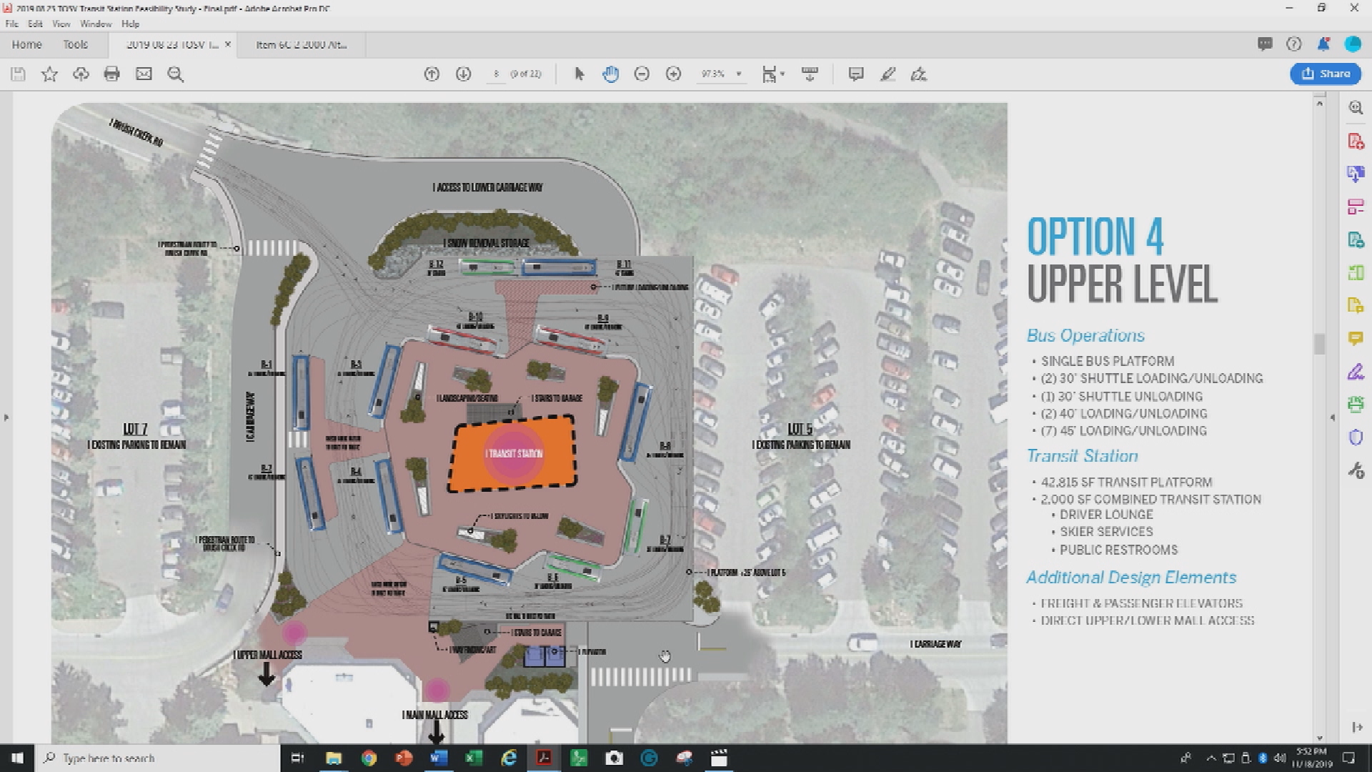Click the blue Share button
This screenshot has width=1372, height=772.
[1326, 74]
